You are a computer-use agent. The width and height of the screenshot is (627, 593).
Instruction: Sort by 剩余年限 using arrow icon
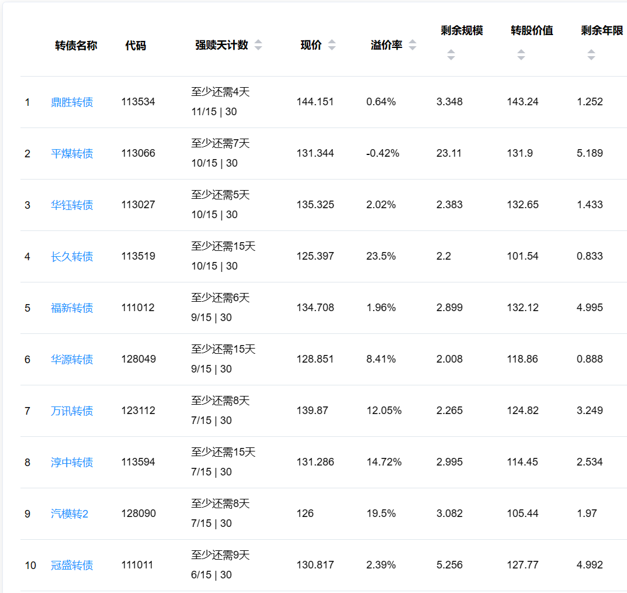point(591,55)
